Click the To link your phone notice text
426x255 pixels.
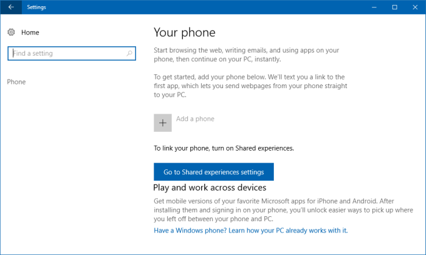point(224,148)
